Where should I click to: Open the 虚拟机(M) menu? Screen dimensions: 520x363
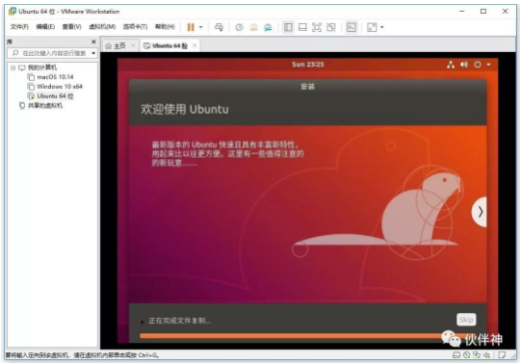[x=102, y=27]
